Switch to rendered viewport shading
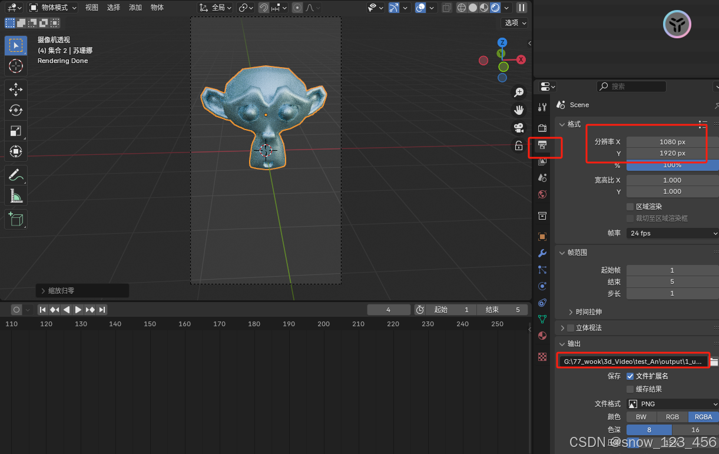 click(495, 8)
